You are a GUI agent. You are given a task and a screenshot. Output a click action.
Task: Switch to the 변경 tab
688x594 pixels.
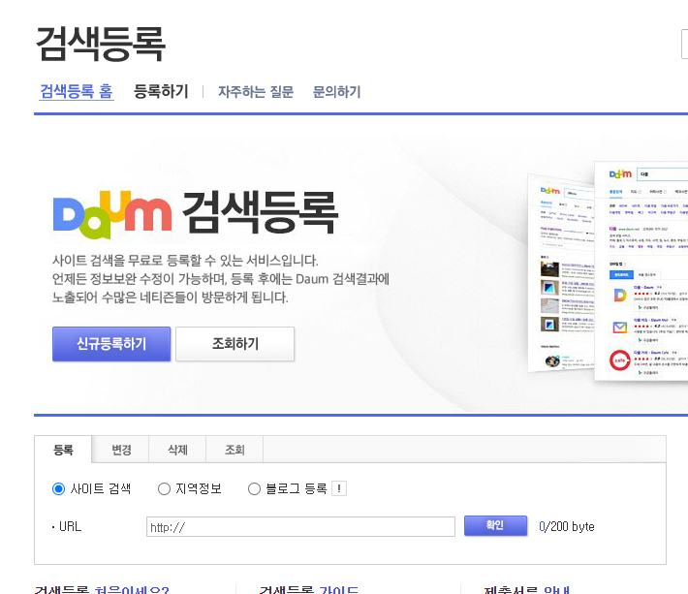pos(121,450)
